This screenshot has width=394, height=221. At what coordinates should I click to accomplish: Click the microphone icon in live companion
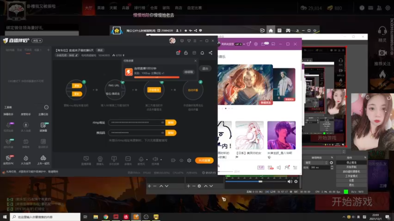pos(141,159)
